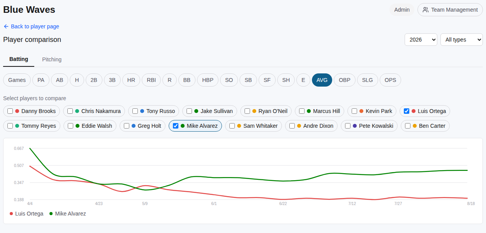Click the 0.188 y-axis label
This screenshot has height=233, width=486.
click(x=19, y=200)
